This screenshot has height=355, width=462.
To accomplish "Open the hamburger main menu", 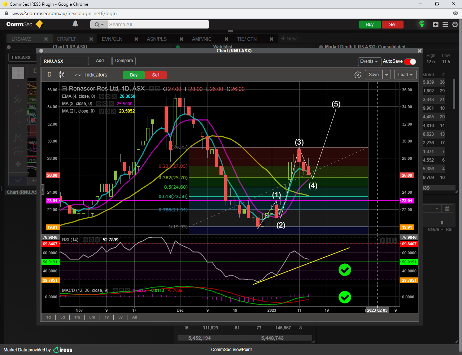I will [445, 25].
